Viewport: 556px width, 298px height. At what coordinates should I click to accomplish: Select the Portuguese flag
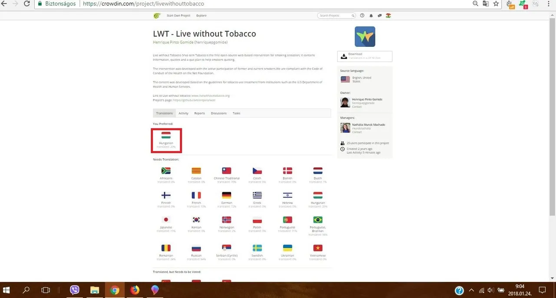[x=288, y=220]
